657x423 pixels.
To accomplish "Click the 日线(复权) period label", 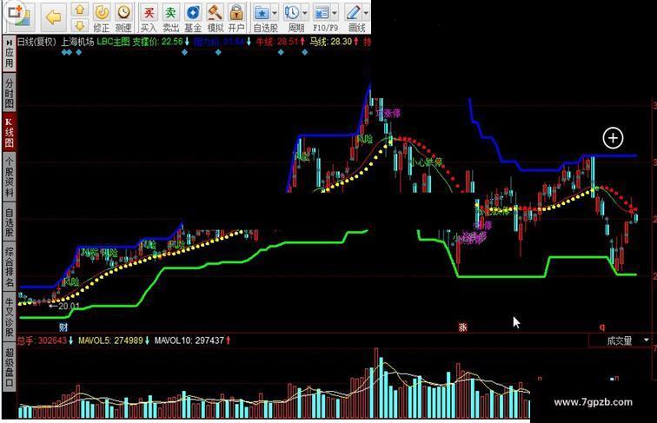I will tap(36, 42).
